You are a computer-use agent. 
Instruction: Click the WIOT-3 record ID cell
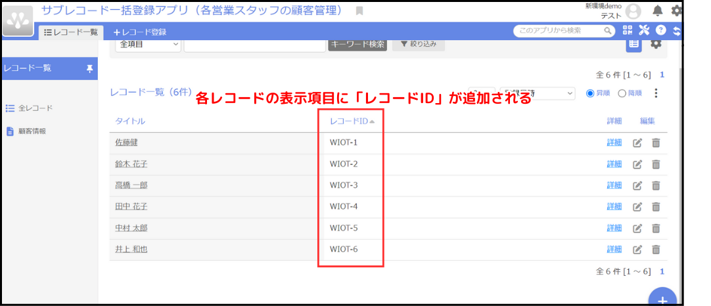pos(344,185)
